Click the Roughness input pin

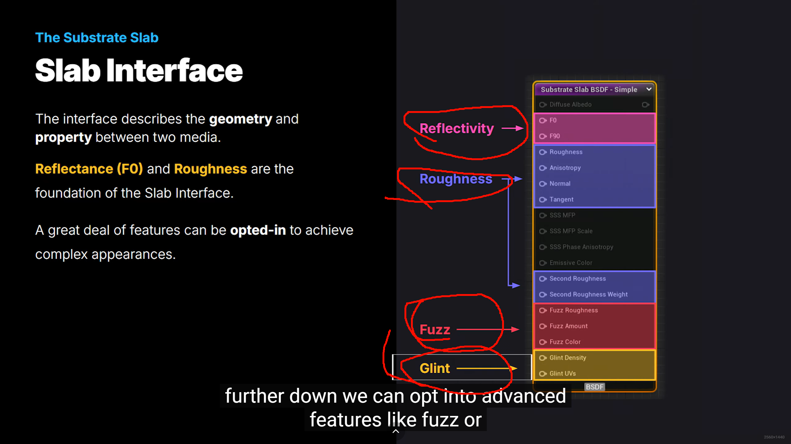(x=543, y=152)
